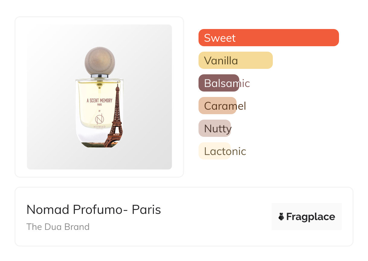This screenshot has height=261, width=368.
Task: Open the Nomad Profumo- Paris title
Action: (94, 210)
